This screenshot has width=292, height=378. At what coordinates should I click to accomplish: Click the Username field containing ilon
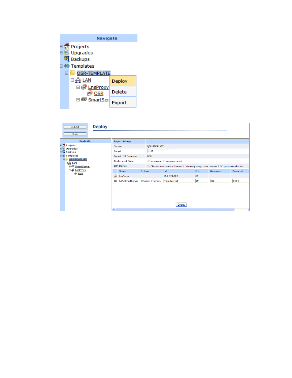[x=220, y=181]
